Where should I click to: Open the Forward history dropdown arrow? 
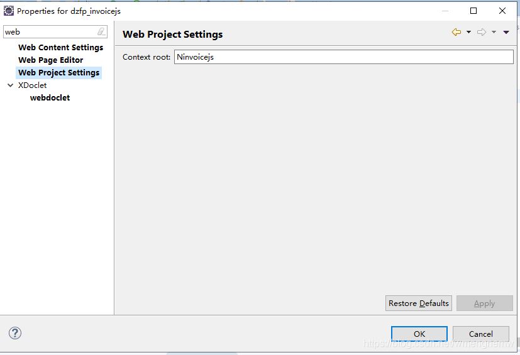(494, 33)
